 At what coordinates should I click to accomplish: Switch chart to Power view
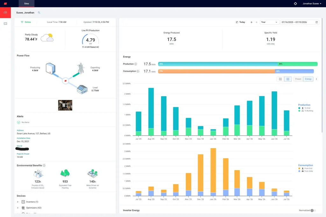pyautogui.click(x=298, y=79)
